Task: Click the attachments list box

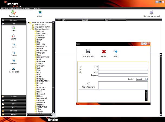Action: [123, 85]
